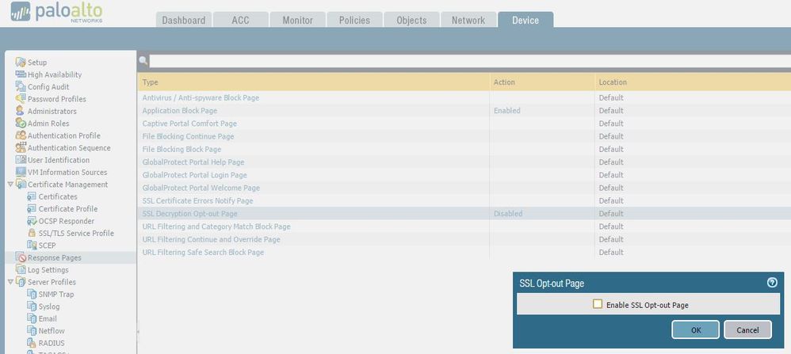The width and height of the screenshot is (791, 354).
Task: Click the Syslog icon
Action: (x=31, y=306)
